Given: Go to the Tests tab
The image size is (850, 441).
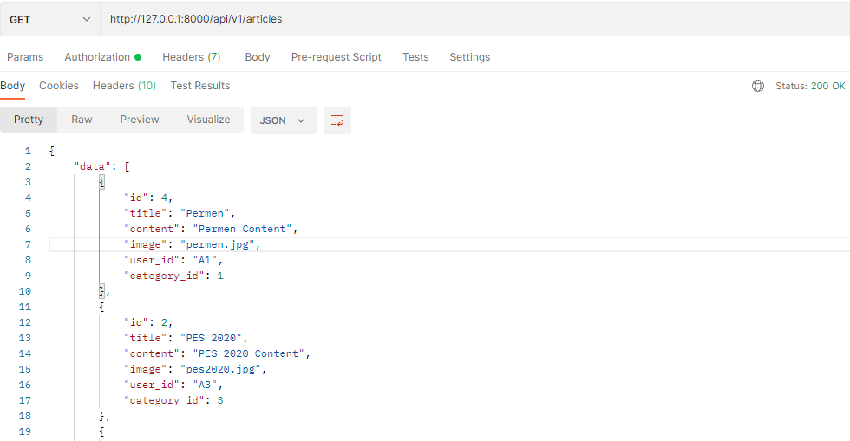Looking at the screenshot, I should coord(415,57).
